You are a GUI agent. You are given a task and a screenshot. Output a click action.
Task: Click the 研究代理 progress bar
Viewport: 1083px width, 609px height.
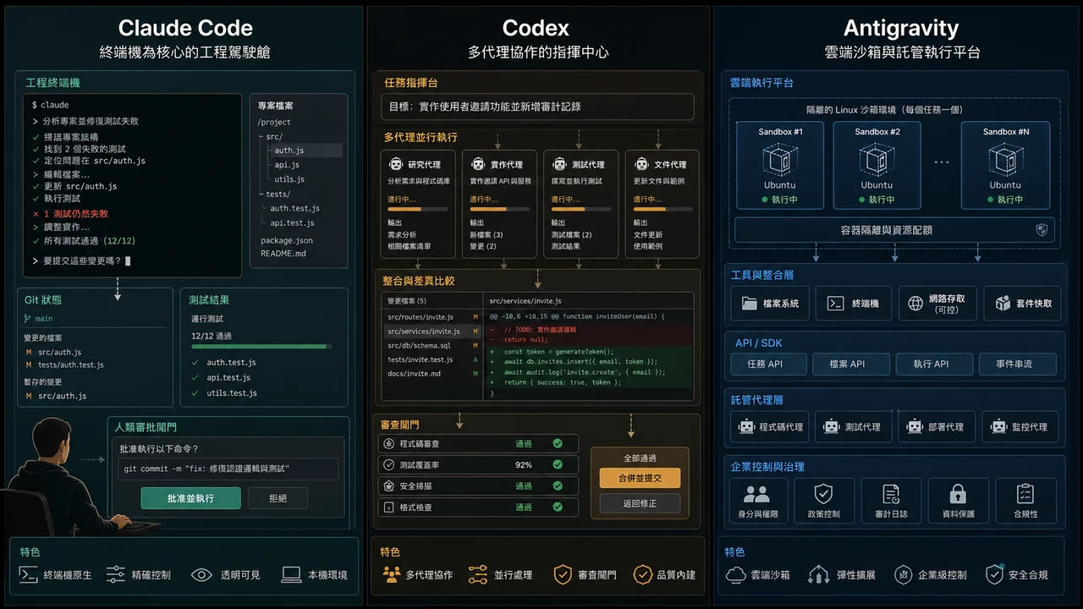click(x=417, y=208)
